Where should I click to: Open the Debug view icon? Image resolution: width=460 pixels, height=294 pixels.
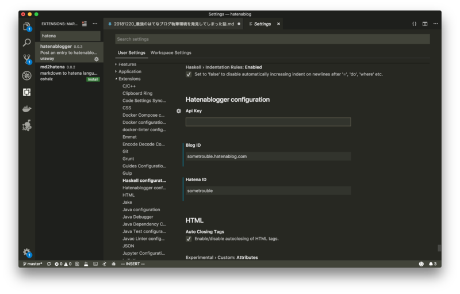[26, 76]
